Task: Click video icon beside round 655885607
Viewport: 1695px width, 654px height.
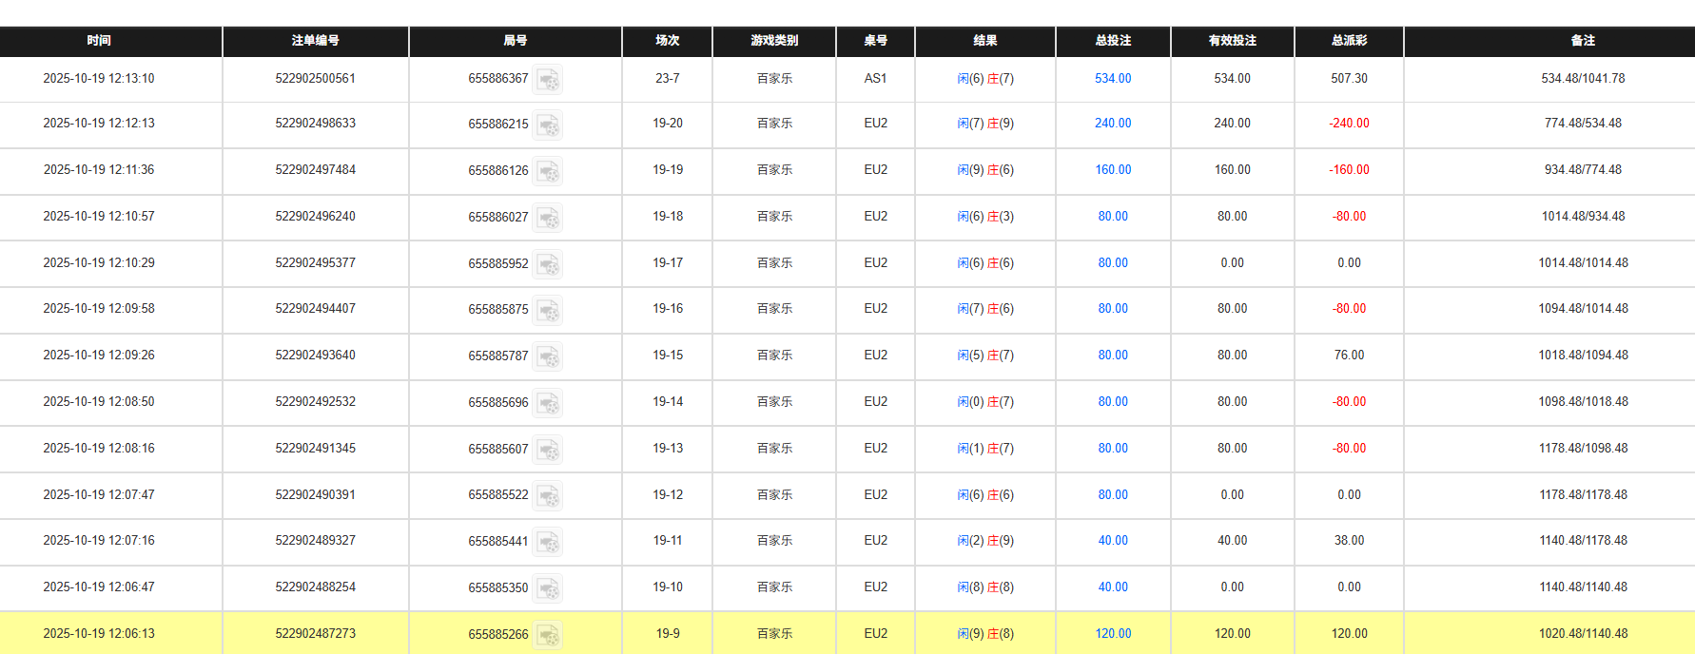Action: [548, 450]
